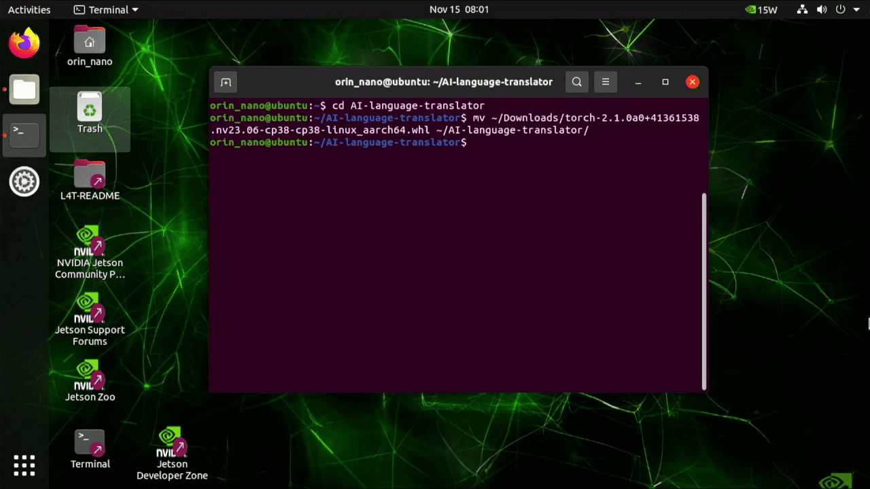Open the L4T-README folder
The width and height of the screenshot is (870, 489).
89,175
